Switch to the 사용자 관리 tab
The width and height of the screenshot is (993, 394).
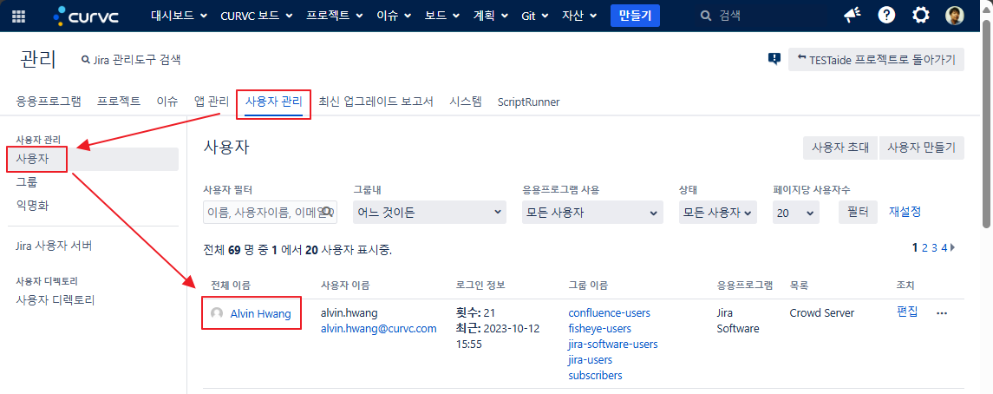coord(273,102)
